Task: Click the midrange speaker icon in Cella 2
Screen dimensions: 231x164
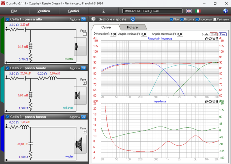Action: tap(80, 95)
